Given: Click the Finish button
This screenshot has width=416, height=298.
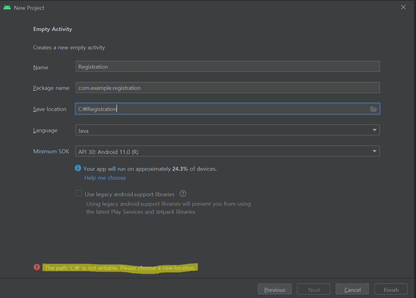Looking at the screenshot, I should tap(391, 289).
